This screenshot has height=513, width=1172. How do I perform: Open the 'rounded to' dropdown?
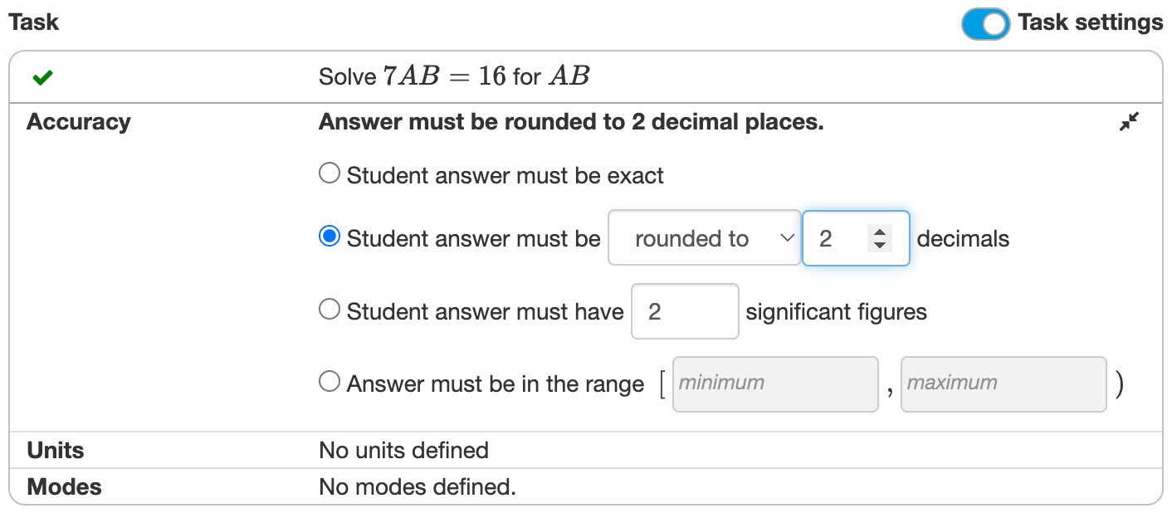[x=704, y=239]
